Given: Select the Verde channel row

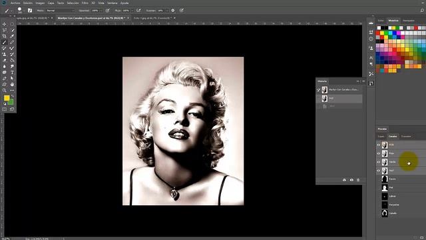Looking at the screenshot, I should click(401, 162).
